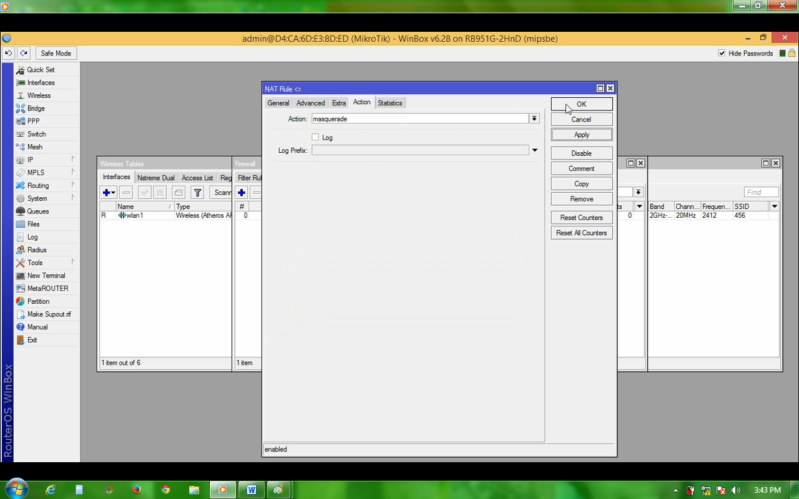Click the Disable button
The width and height of the screenshot is (799, 499).
(582, 153)
